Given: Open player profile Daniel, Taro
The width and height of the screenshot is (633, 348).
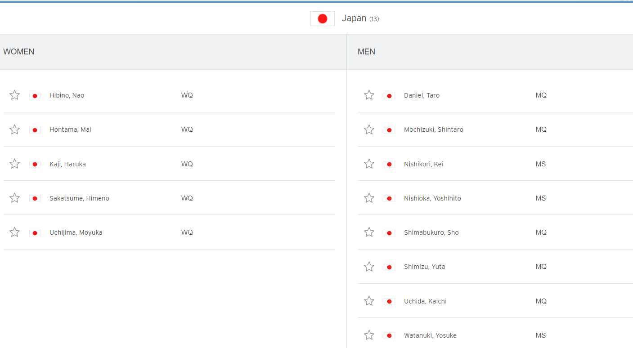Looking at the screenshot, I should (x=422, y=95).
